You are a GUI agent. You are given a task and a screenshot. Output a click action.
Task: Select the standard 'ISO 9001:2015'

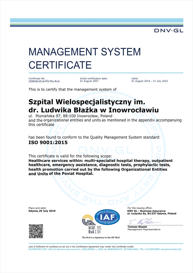(48, 142)
